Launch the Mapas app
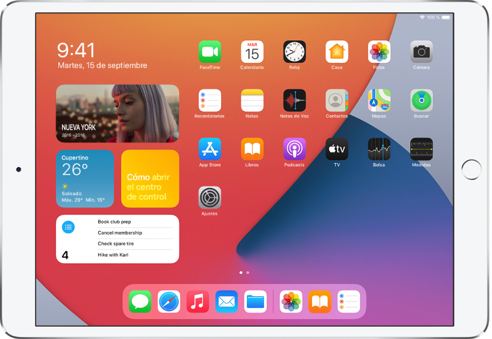Screen dimensions: 492x339 click(379, 100)
